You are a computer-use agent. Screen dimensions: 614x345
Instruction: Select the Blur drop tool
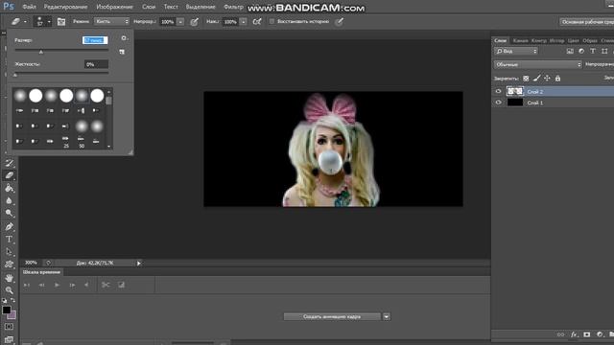click(10, 200)
